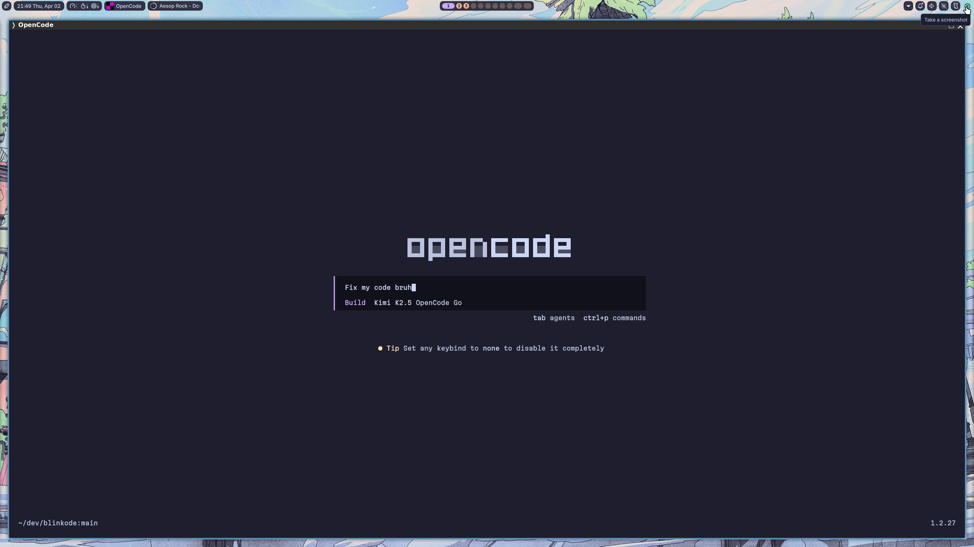The width and height of the screenshot is (974, 547).
Task: Select the OpenCode window in the taskbar
Action: click(125, 6)
